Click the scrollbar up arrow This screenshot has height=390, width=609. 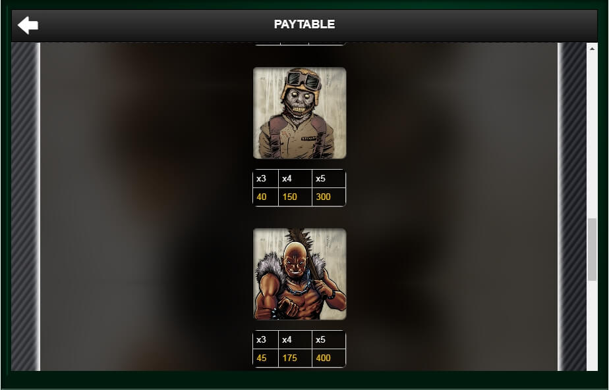592,49
